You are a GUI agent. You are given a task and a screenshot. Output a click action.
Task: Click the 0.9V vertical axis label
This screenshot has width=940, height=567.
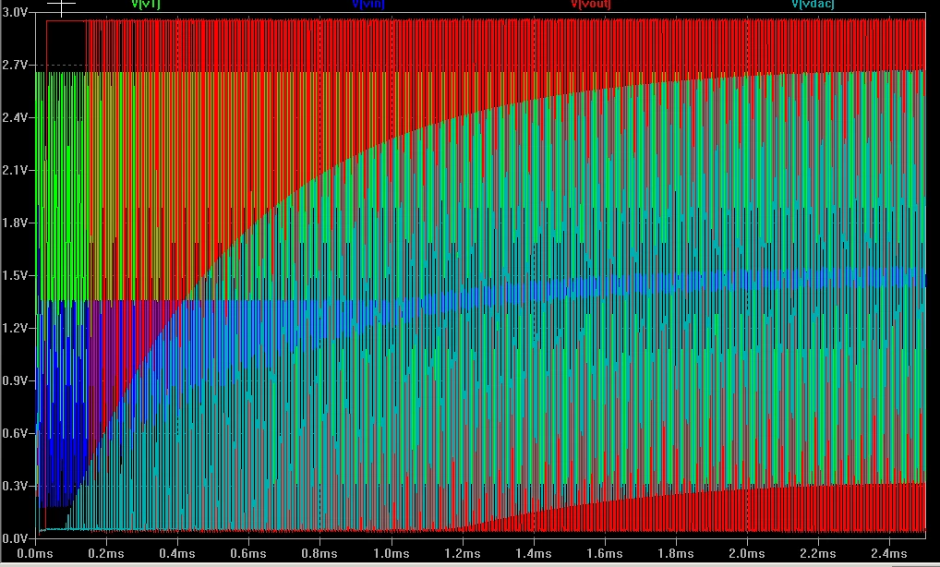pyautogui.click(x=15, y=380)
